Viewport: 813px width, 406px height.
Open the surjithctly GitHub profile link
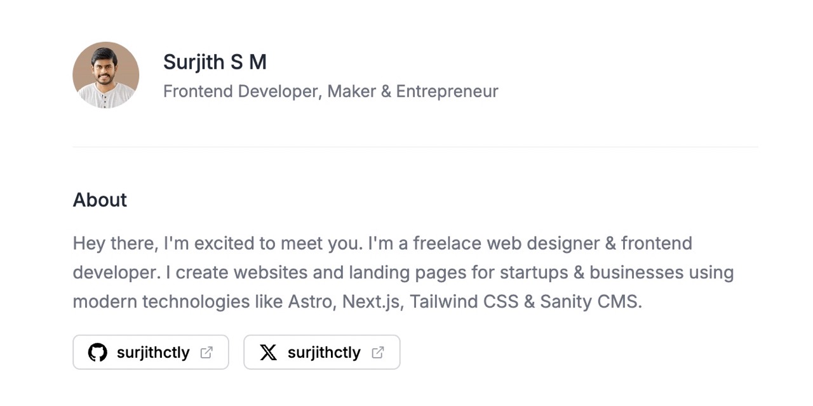tap(151, 352)
